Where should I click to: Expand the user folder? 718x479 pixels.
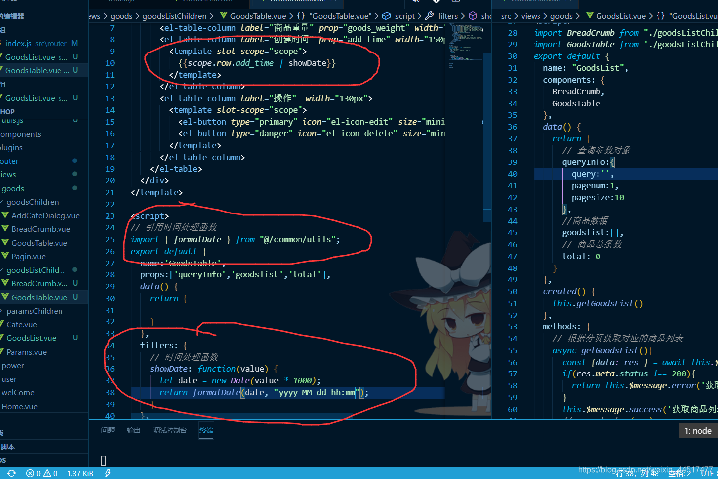(x=9, y=379)
